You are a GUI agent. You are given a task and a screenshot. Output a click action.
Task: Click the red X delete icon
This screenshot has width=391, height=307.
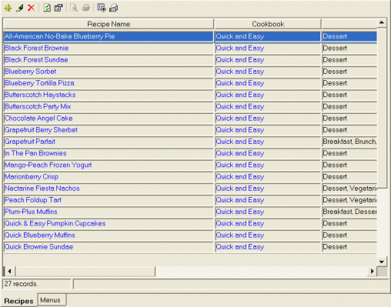[31, 8]
